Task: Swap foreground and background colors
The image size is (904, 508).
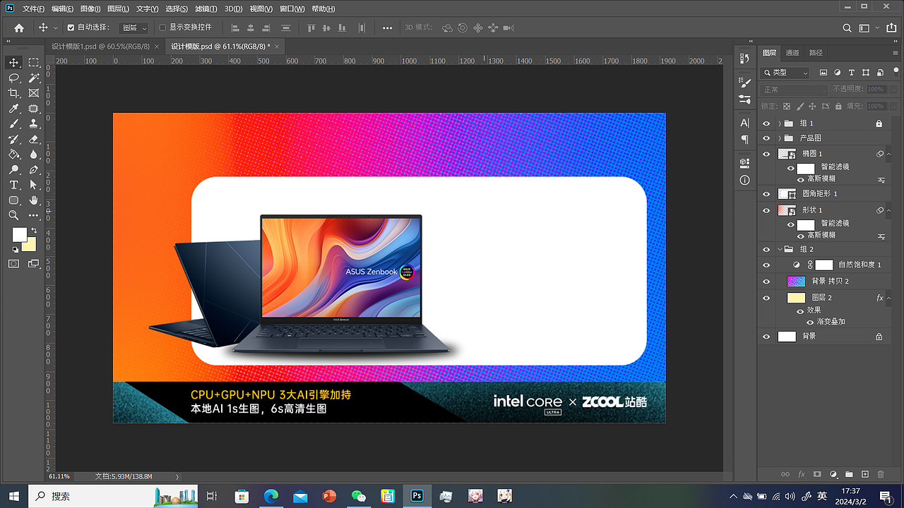Action: point(34,231)
